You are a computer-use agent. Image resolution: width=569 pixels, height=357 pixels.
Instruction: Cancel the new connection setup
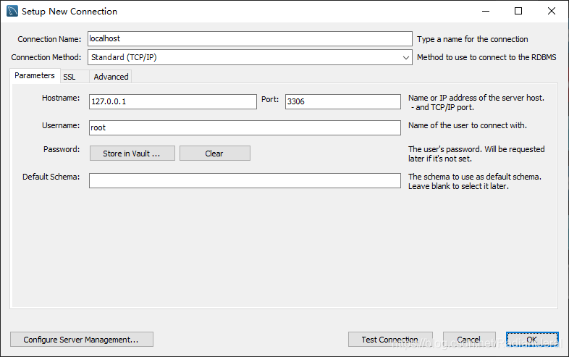pyautogui.click(x=469, y=339)
